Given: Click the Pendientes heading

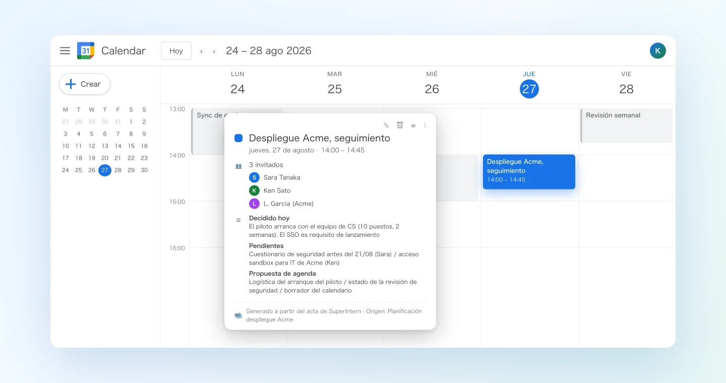Looking at the screenshot, I should (266, 246).
